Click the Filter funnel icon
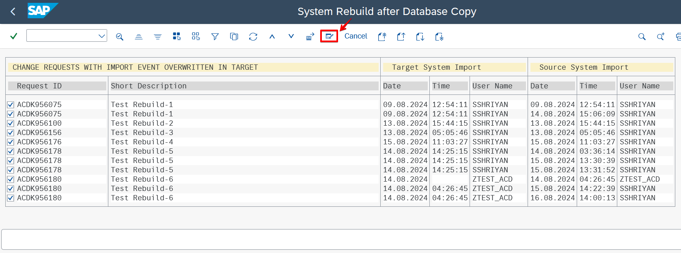 pyautogui.click(x=215, y=37)
